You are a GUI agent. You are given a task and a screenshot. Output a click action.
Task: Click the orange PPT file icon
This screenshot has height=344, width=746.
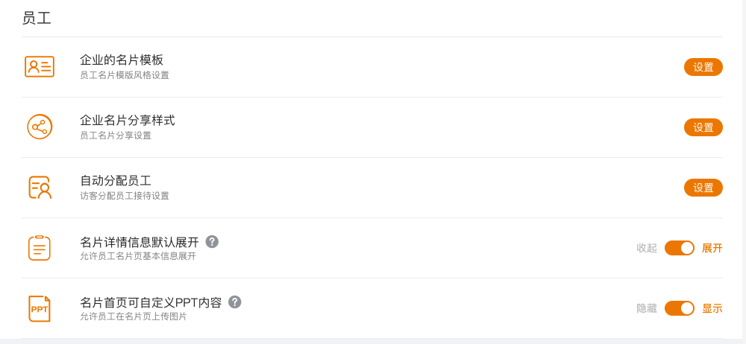point(40,308)
